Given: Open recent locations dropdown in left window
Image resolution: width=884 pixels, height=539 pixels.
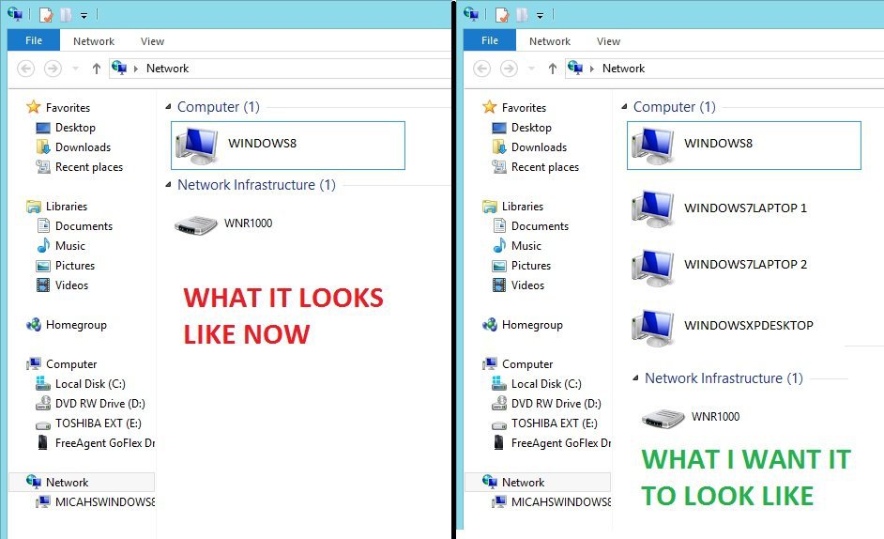Looking at the screenshot, I should (x=76, y=69).
